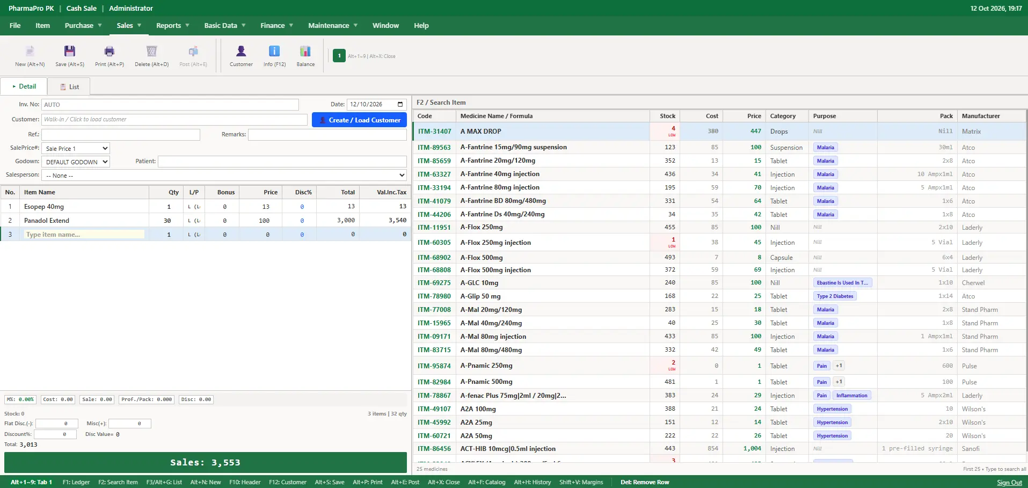Select item code ITM-89563
Image resolution: width=1028 pixels, height=488 pixels.
pos(434,147)
